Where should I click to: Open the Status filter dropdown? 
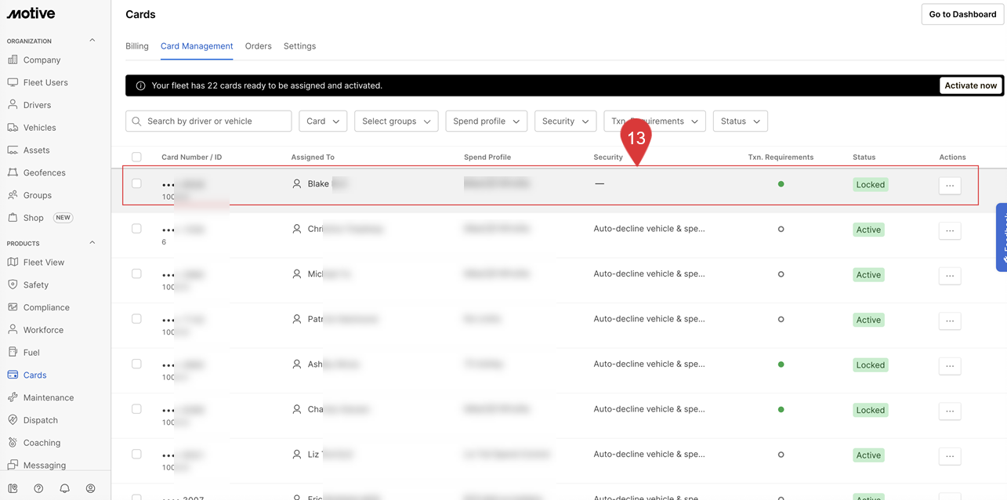coord(740,121)
